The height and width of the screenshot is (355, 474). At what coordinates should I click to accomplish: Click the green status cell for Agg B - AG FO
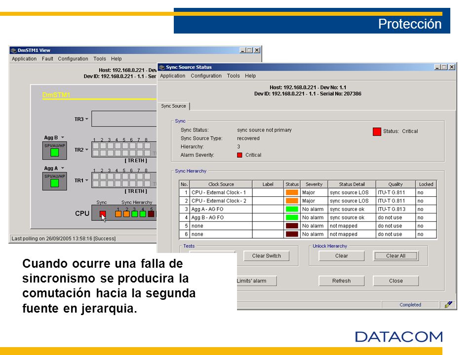click(292, 217)
